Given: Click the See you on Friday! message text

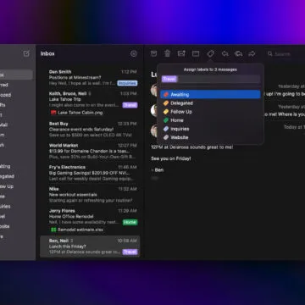Looking at the screenshot, I should 171,158.
